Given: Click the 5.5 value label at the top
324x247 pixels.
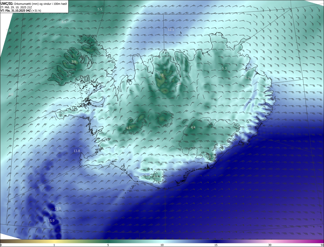Looking at the screenshot, I should click(x=100, y=9).
